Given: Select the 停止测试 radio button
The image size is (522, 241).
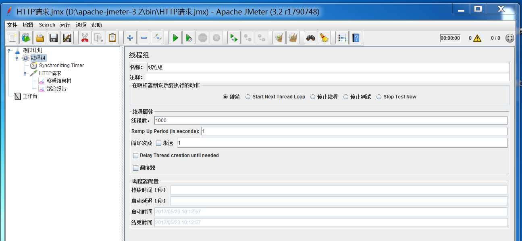Looking at the screenshot, I should click(x=346, y=97).
